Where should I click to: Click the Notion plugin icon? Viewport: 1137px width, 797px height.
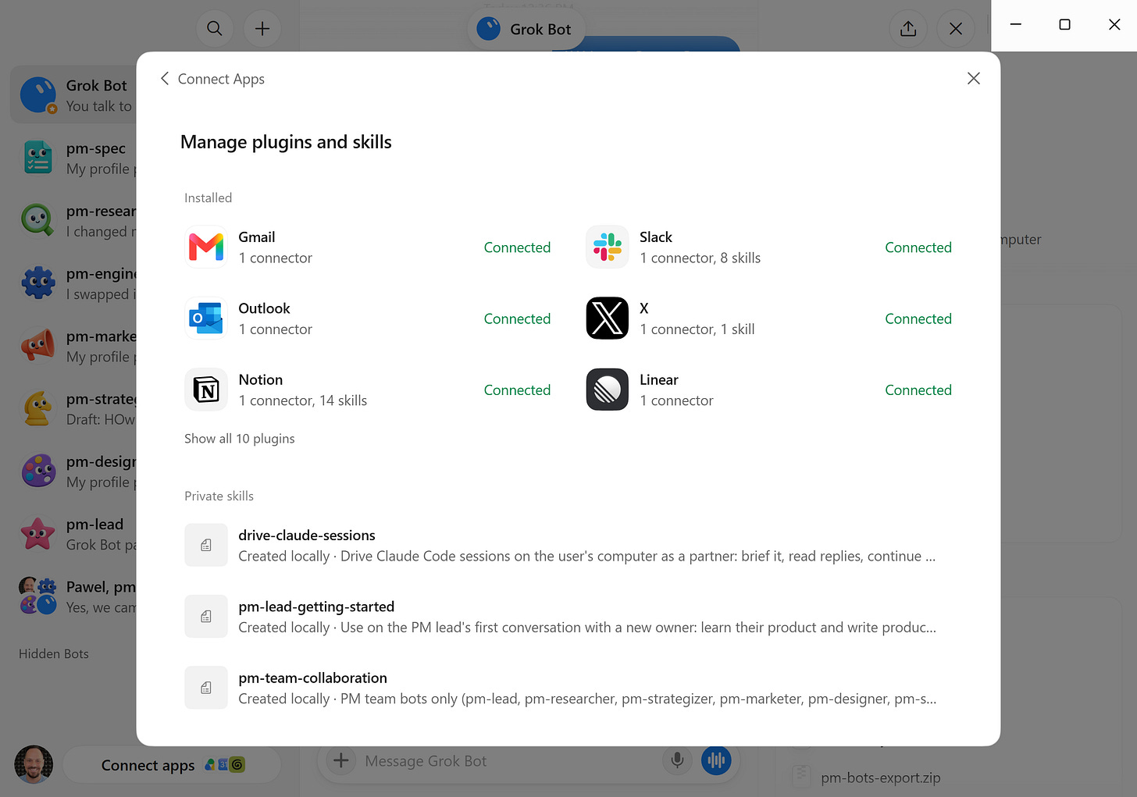point(206,390)
